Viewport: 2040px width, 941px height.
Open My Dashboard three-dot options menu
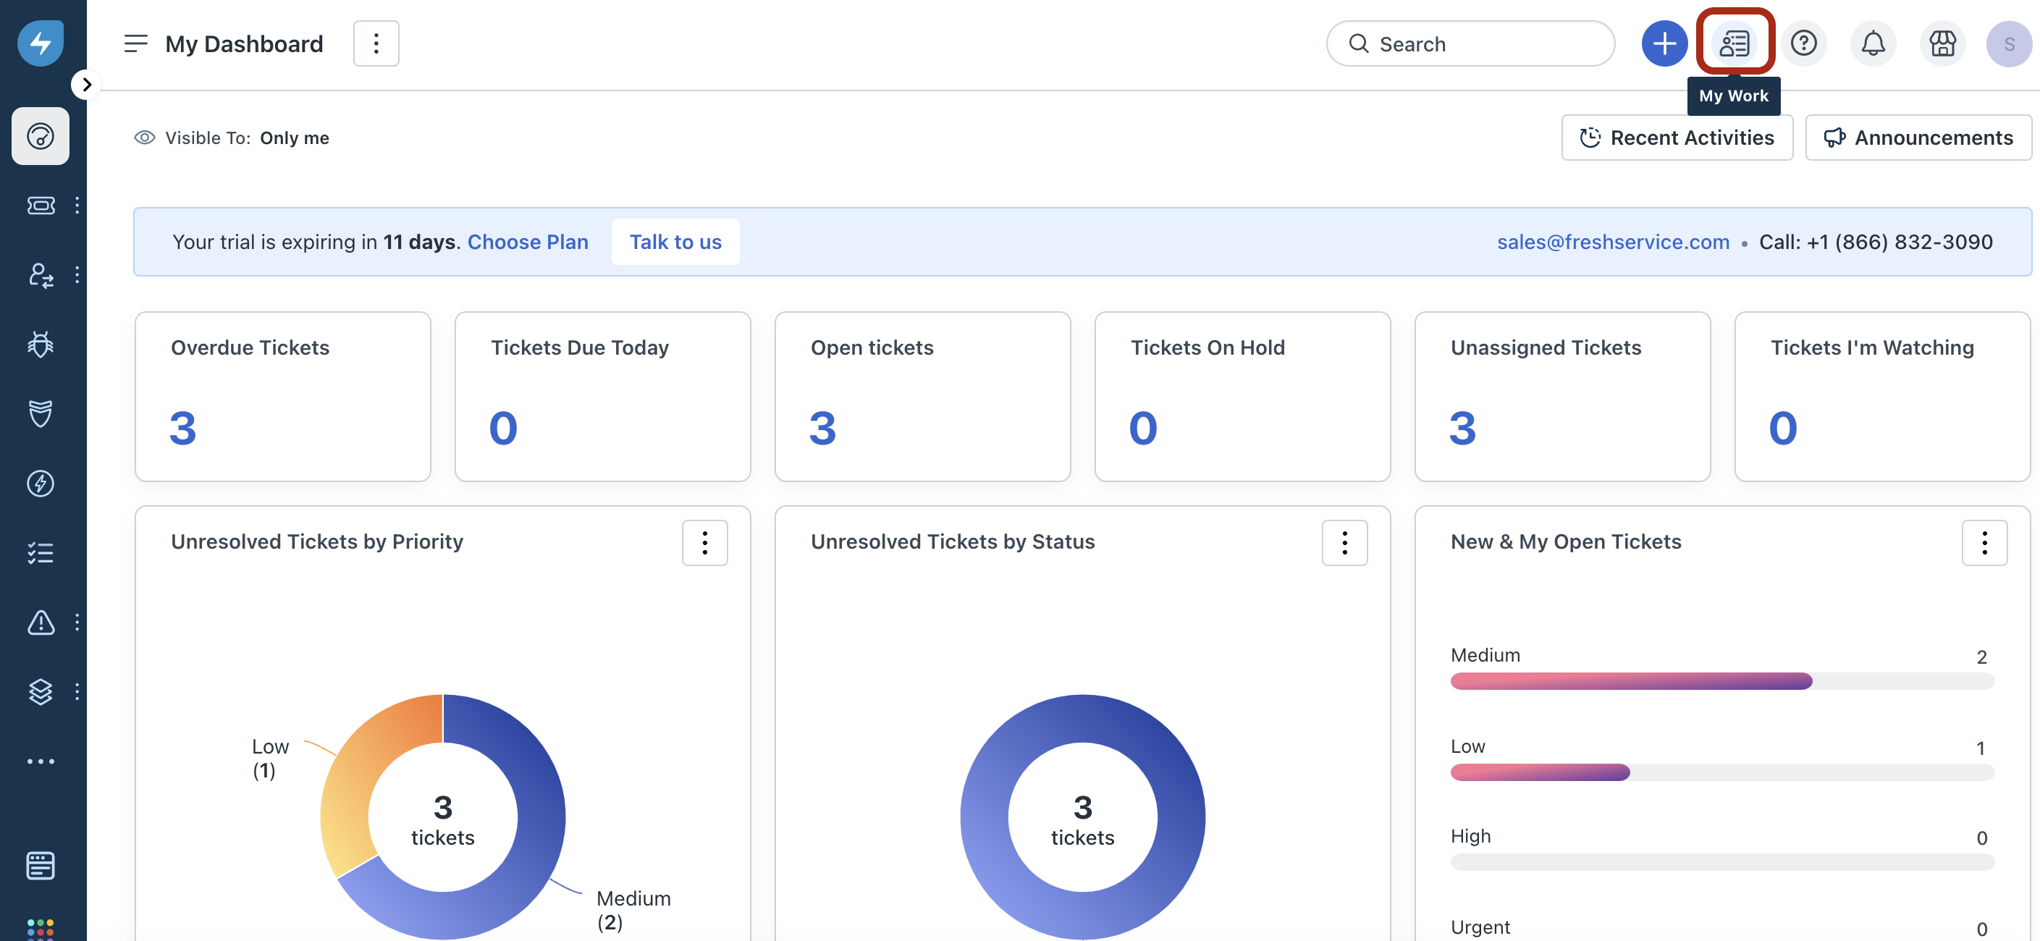pos(376,43)
